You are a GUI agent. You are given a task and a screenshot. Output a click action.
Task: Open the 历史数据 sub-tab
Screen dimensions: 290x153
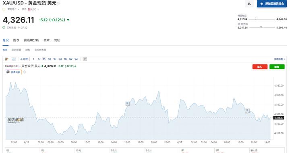click(x=16, y=50)
